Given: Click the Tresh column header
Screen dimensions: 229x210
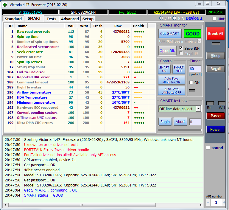Looking at the screenshot, I should 98,26.
